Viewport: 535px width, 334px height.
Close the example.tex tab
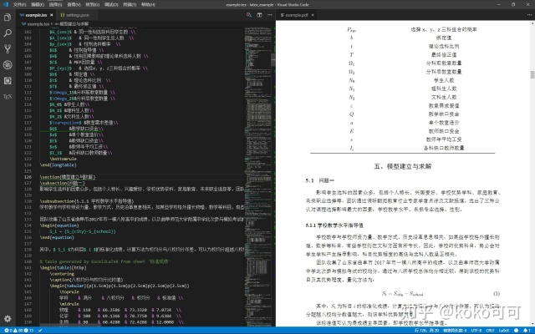52,15
